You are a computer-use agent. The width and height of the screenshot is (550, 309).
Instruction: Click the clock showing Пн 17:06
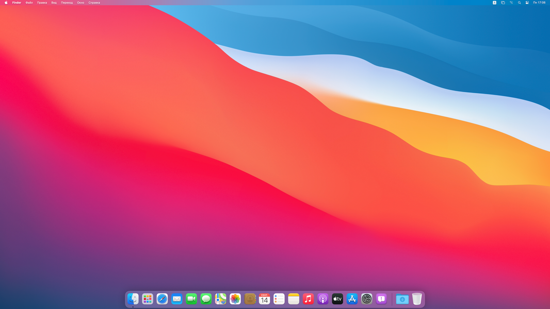pos(540,3)
